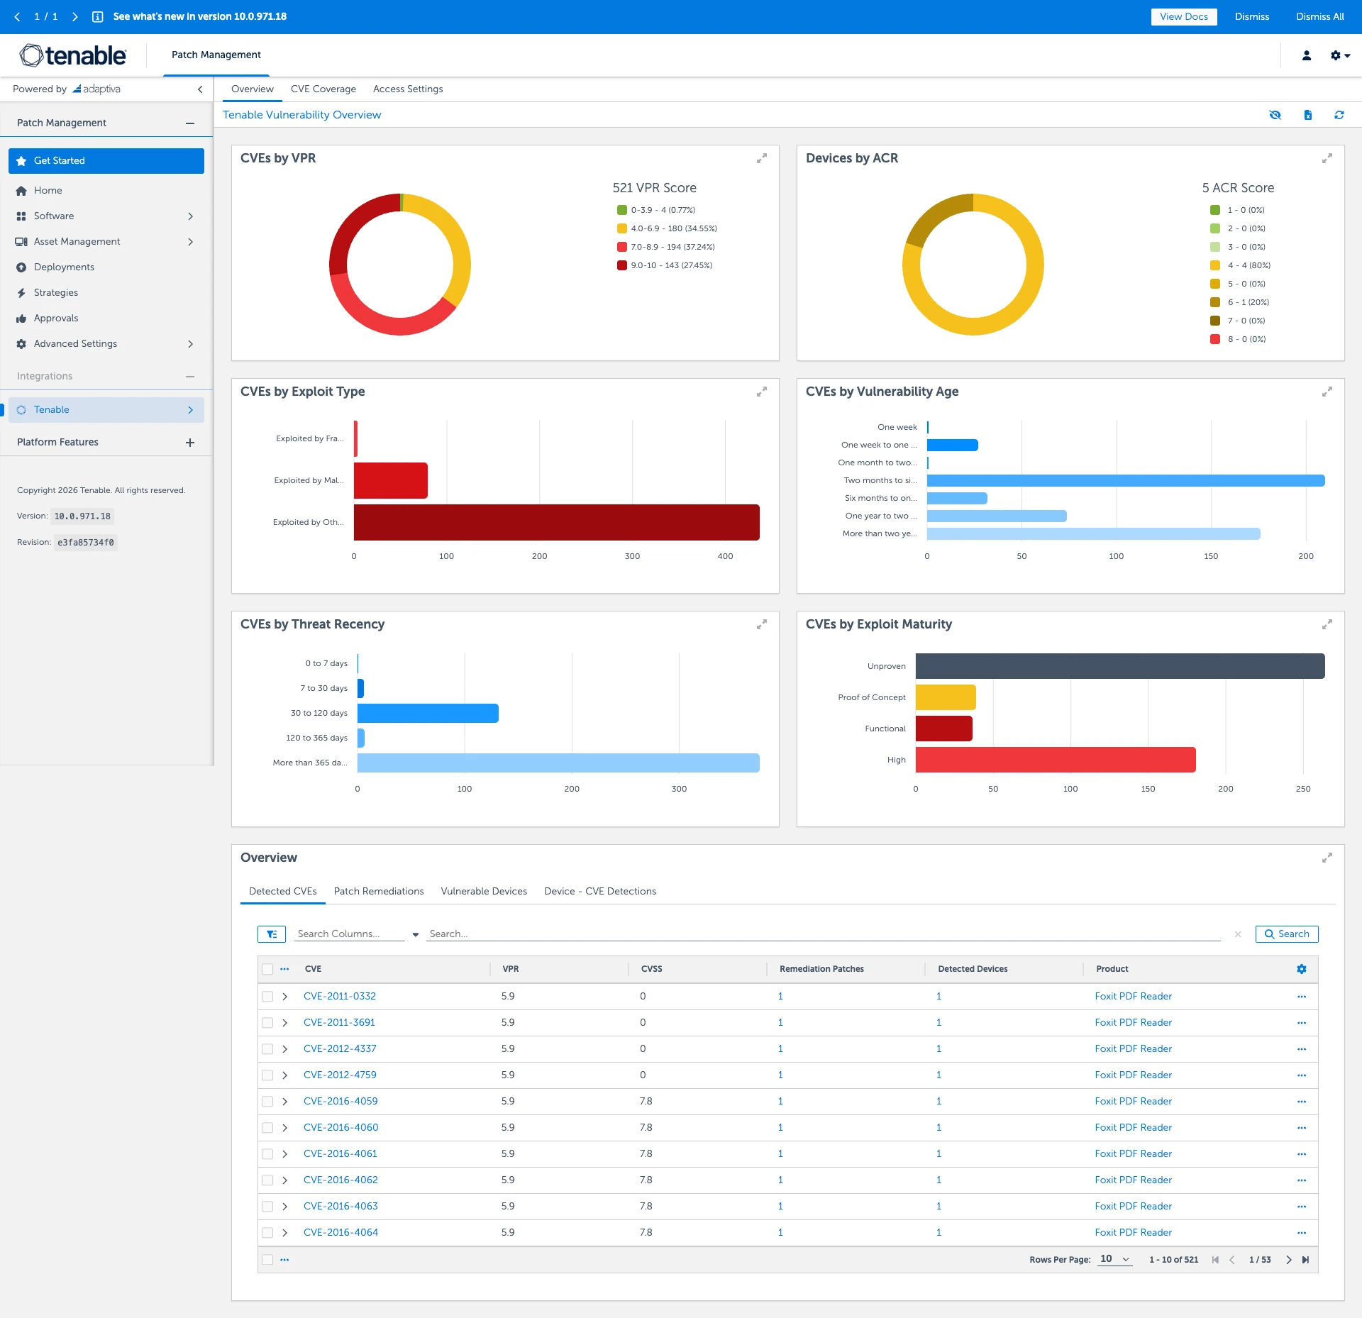Open footer bulk actions ellipsis
The width and height of the screenshot is (1362, 1318).
(x=284, y=1260)
